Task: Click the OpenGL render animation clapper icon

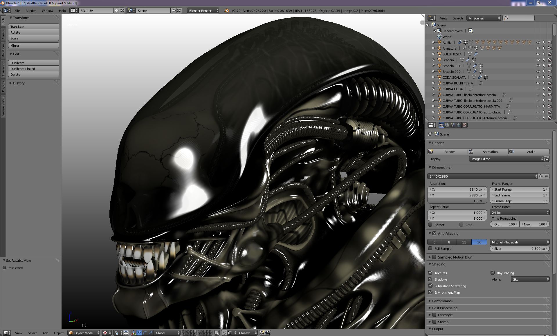Action: click(x=268, y=333)
